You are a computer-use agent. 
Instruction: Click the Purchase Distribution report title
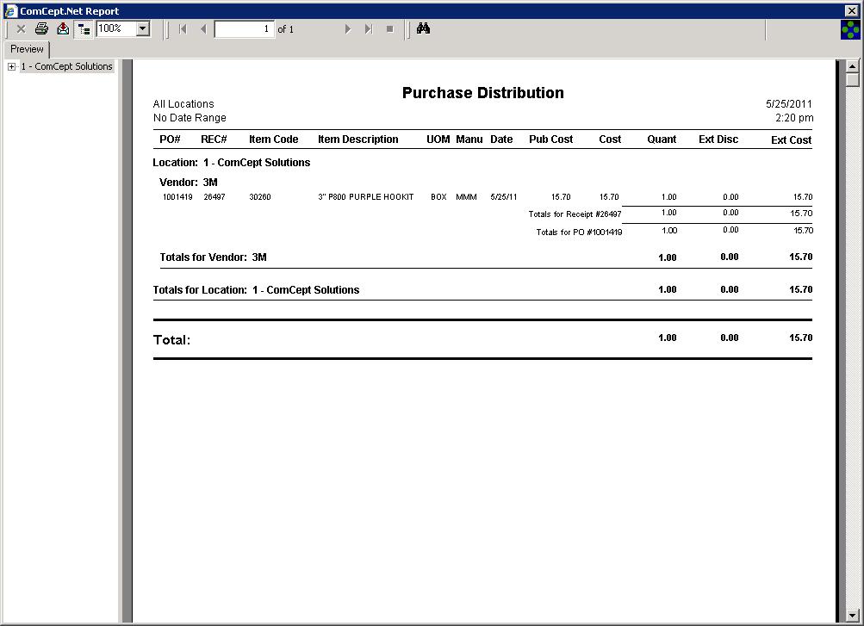coord(482,93)
